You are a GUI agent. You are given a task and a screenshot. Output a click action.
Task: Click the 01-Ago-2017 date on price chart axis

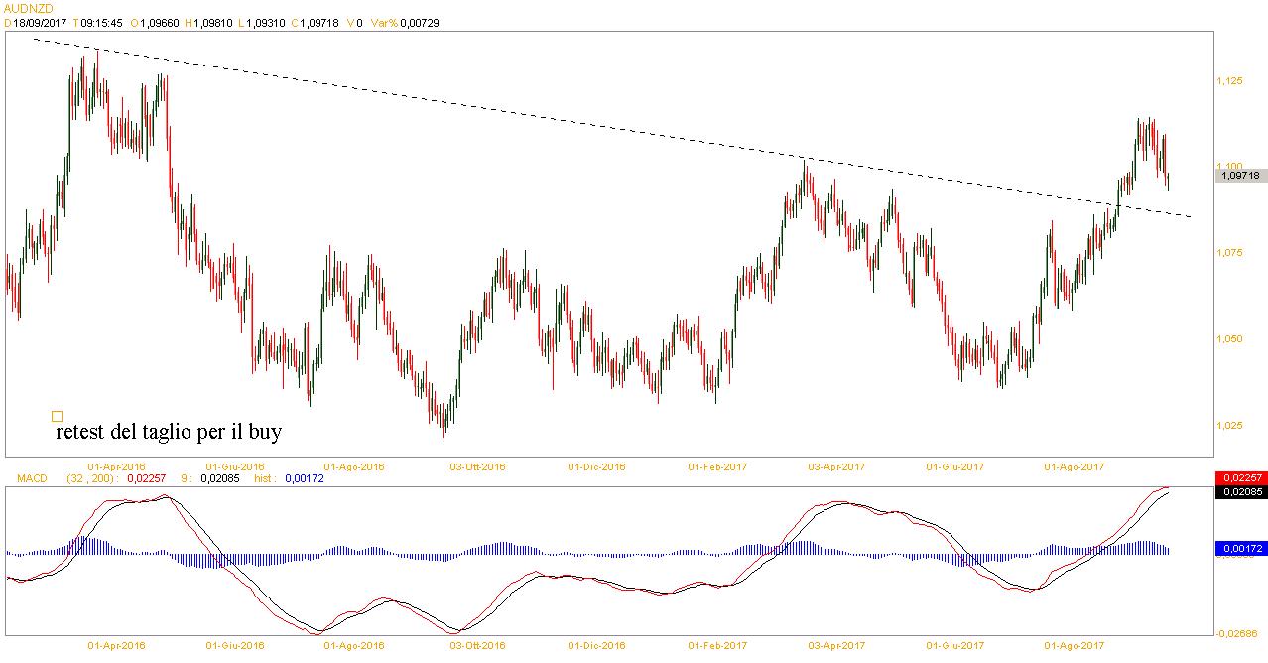click(x=1077, y=465)
